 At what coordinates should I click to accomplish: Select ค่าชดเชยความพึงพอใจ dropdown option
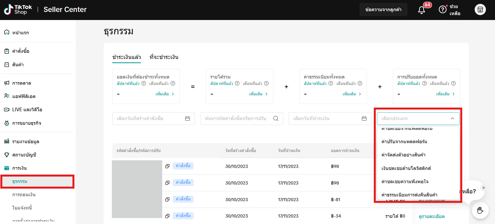point(405,182)
